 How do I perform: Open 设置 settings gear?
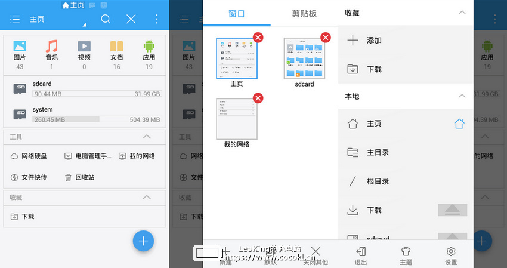coord(451,255)
